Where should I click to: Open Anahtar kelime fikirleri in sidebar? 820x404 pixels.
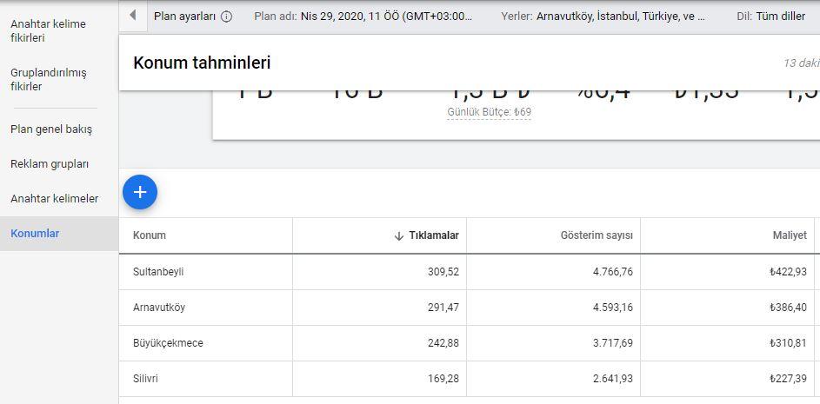point(48,30)
